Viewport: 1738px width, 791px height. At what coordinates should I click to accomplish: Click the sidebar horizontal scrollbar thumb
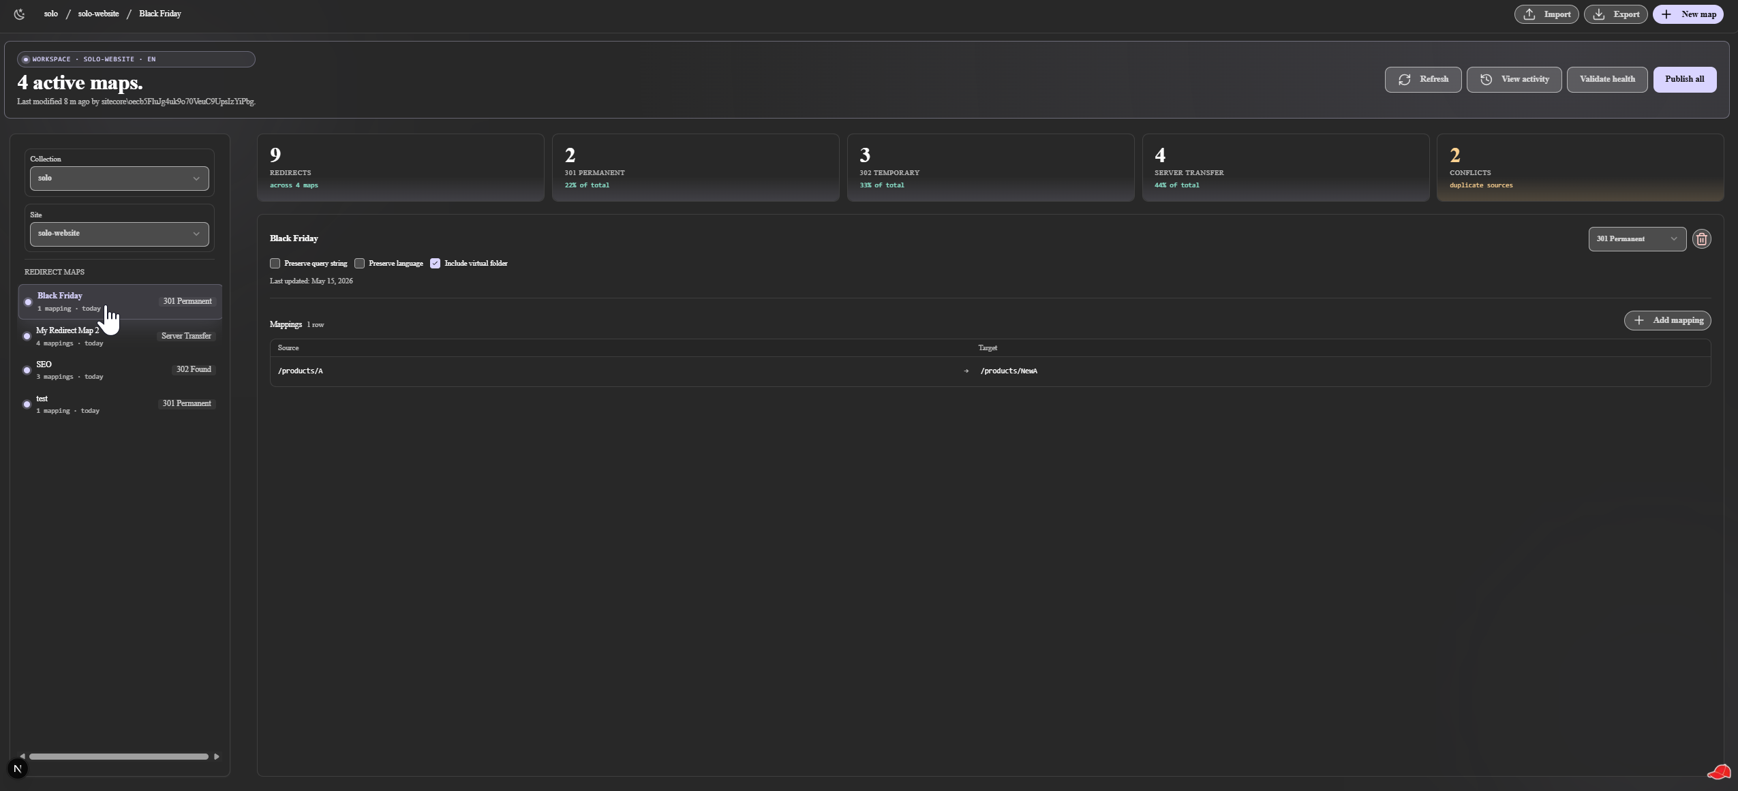click(119, 756)
